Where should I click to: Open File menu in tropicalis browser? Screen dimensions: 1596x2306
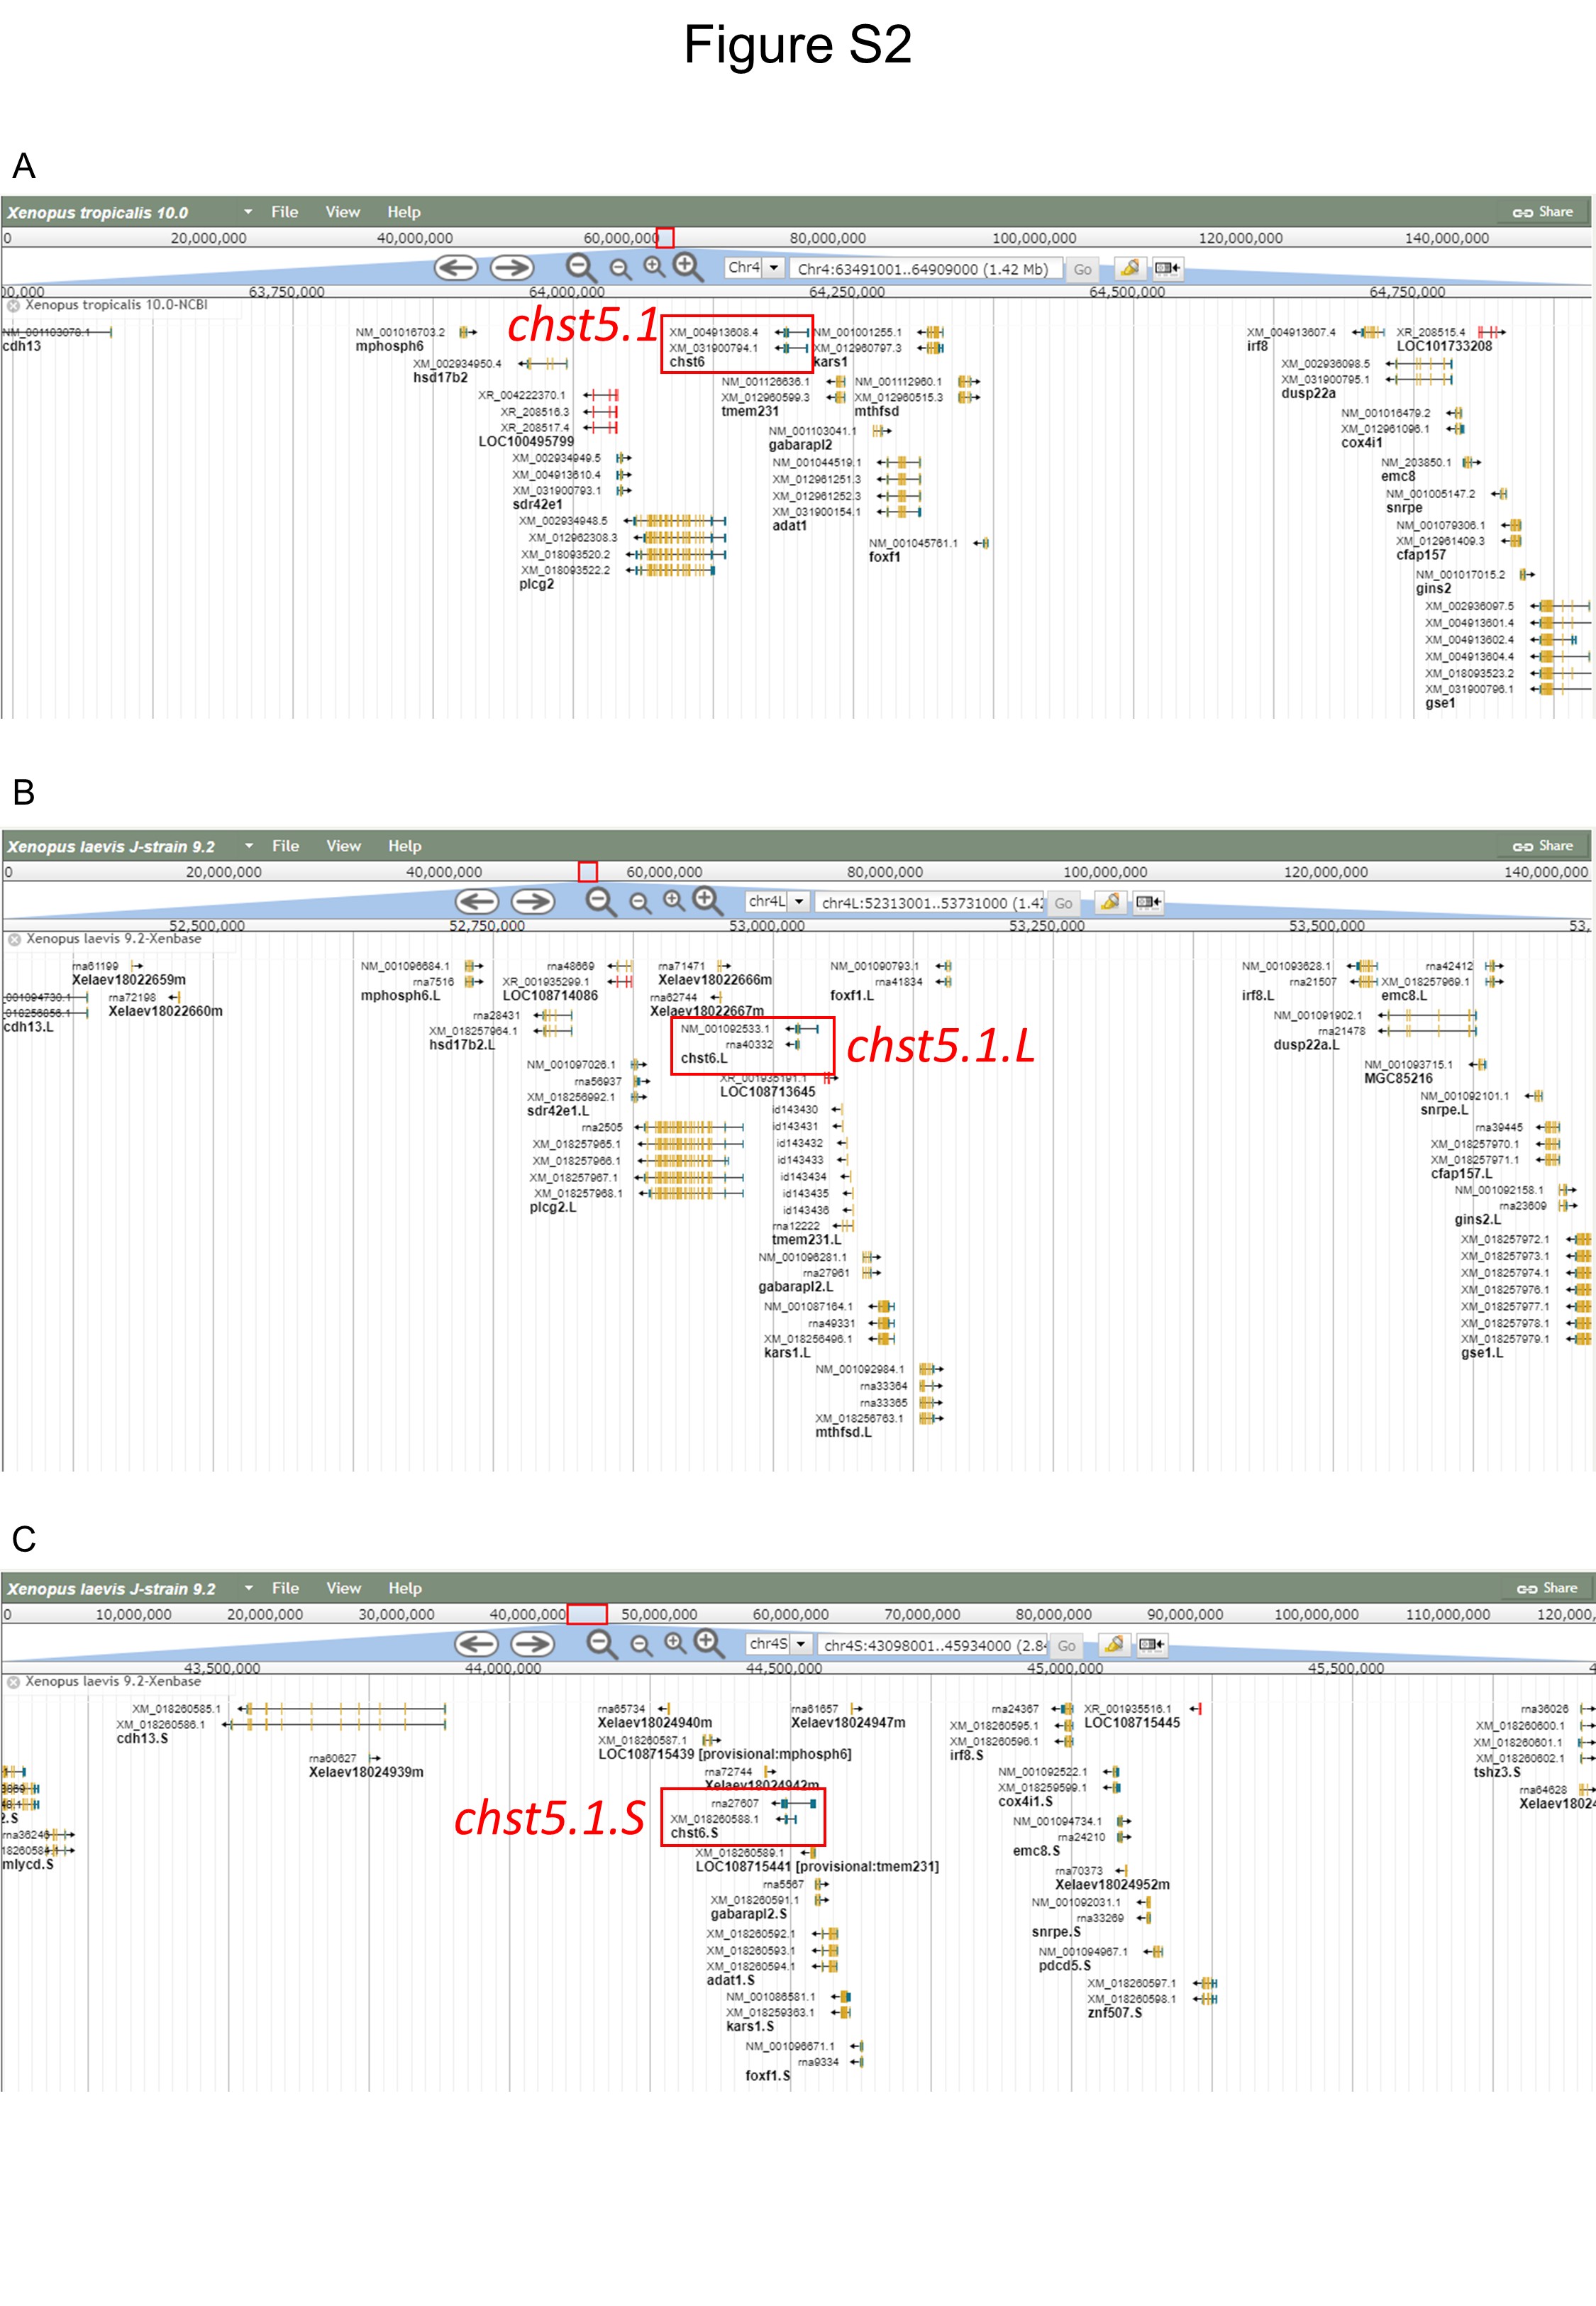click(x=284, y=212)
